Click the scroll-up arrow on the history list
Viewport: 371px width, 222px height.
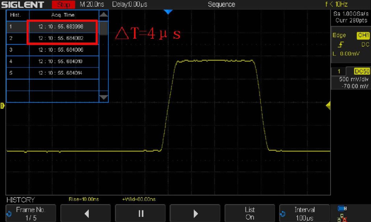104,15
